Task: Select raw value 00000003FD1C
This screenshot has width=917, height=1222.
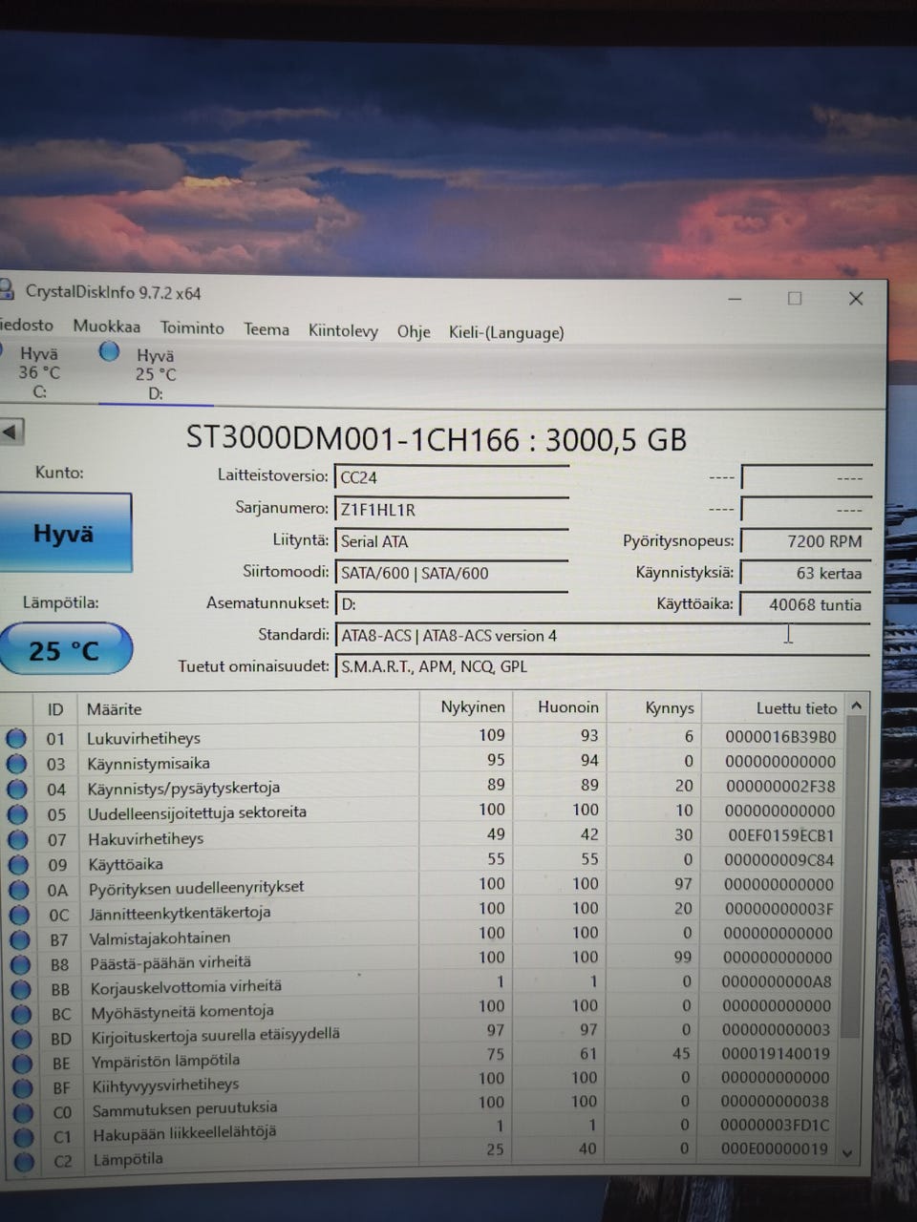Action: (774, 1126)
